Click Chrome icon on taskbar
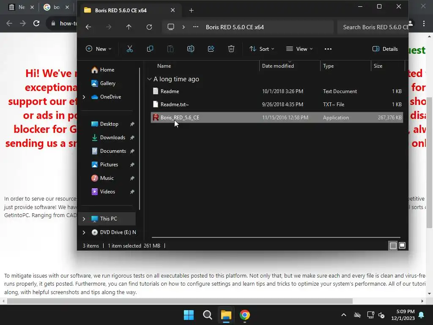This screenshot has height=325, width=433. pyautogui.click(x=245, y=315)
